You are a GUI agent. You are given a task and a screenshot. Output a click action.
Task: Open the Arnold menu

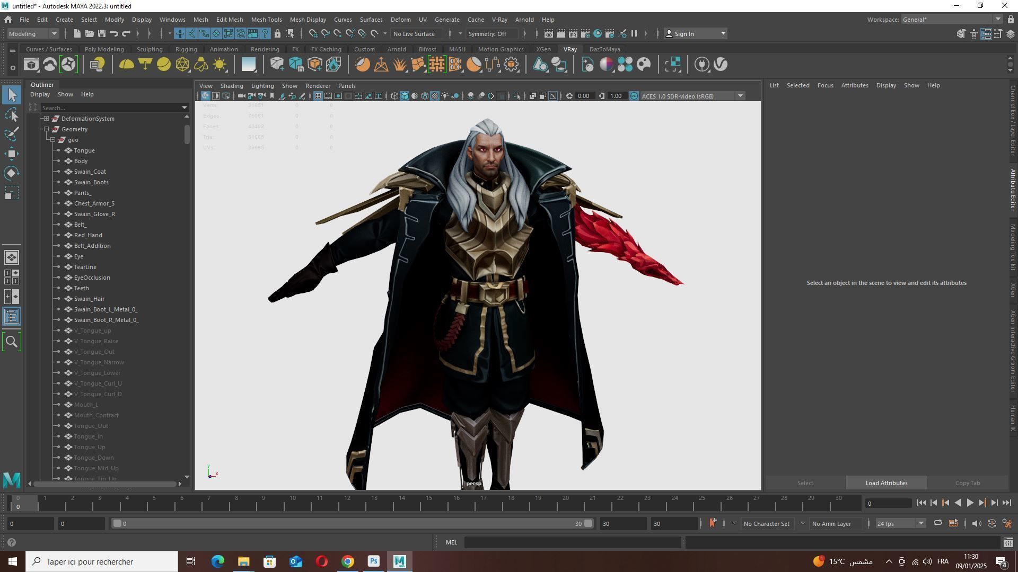(524, 20)
